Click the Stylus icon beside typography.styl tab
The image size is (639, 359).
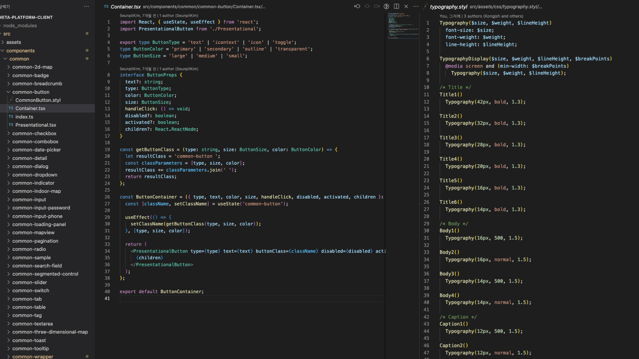coord(425,6)
